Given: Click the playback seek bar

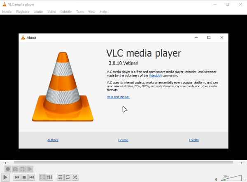Looking at the screenshot, I should [123, 162].
